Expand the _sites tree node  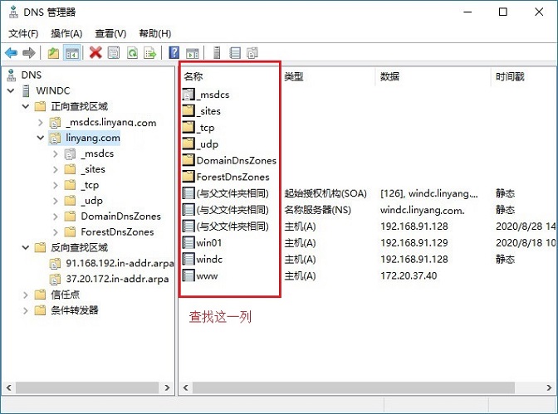[x=56, y=169]
